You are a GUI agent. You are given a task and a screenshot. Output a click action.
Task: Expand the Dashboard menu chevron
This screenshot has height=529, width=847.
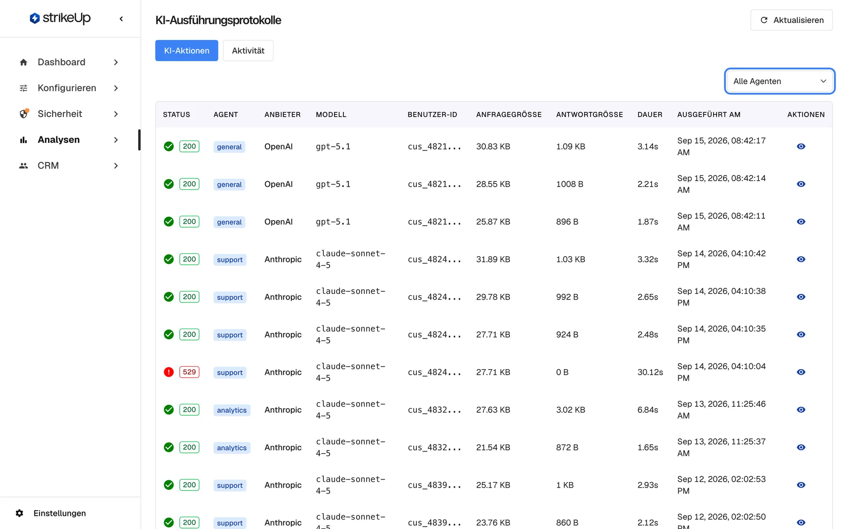point(116,62)
